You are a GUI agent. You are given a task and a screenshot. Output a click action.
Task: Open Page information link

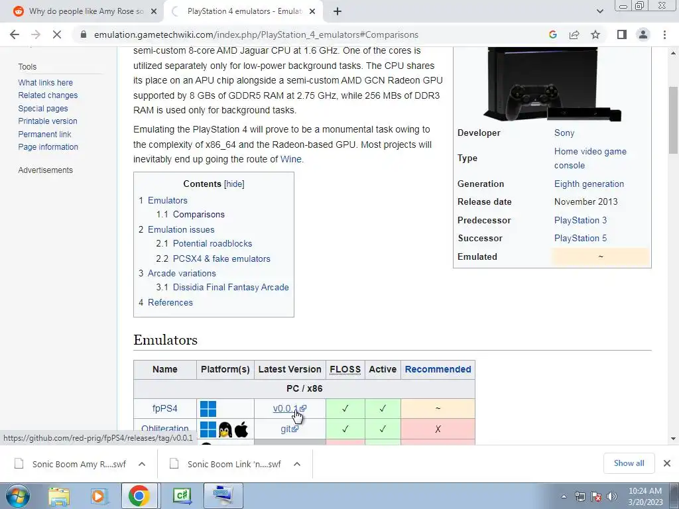pyautogui.click(x=48, y=147)
